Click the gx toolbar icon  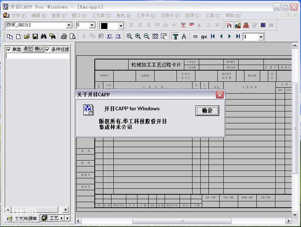click(x=204, y=37)
